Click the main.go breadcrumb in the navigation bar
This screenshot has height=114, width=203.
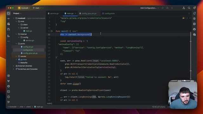[39, 107]
